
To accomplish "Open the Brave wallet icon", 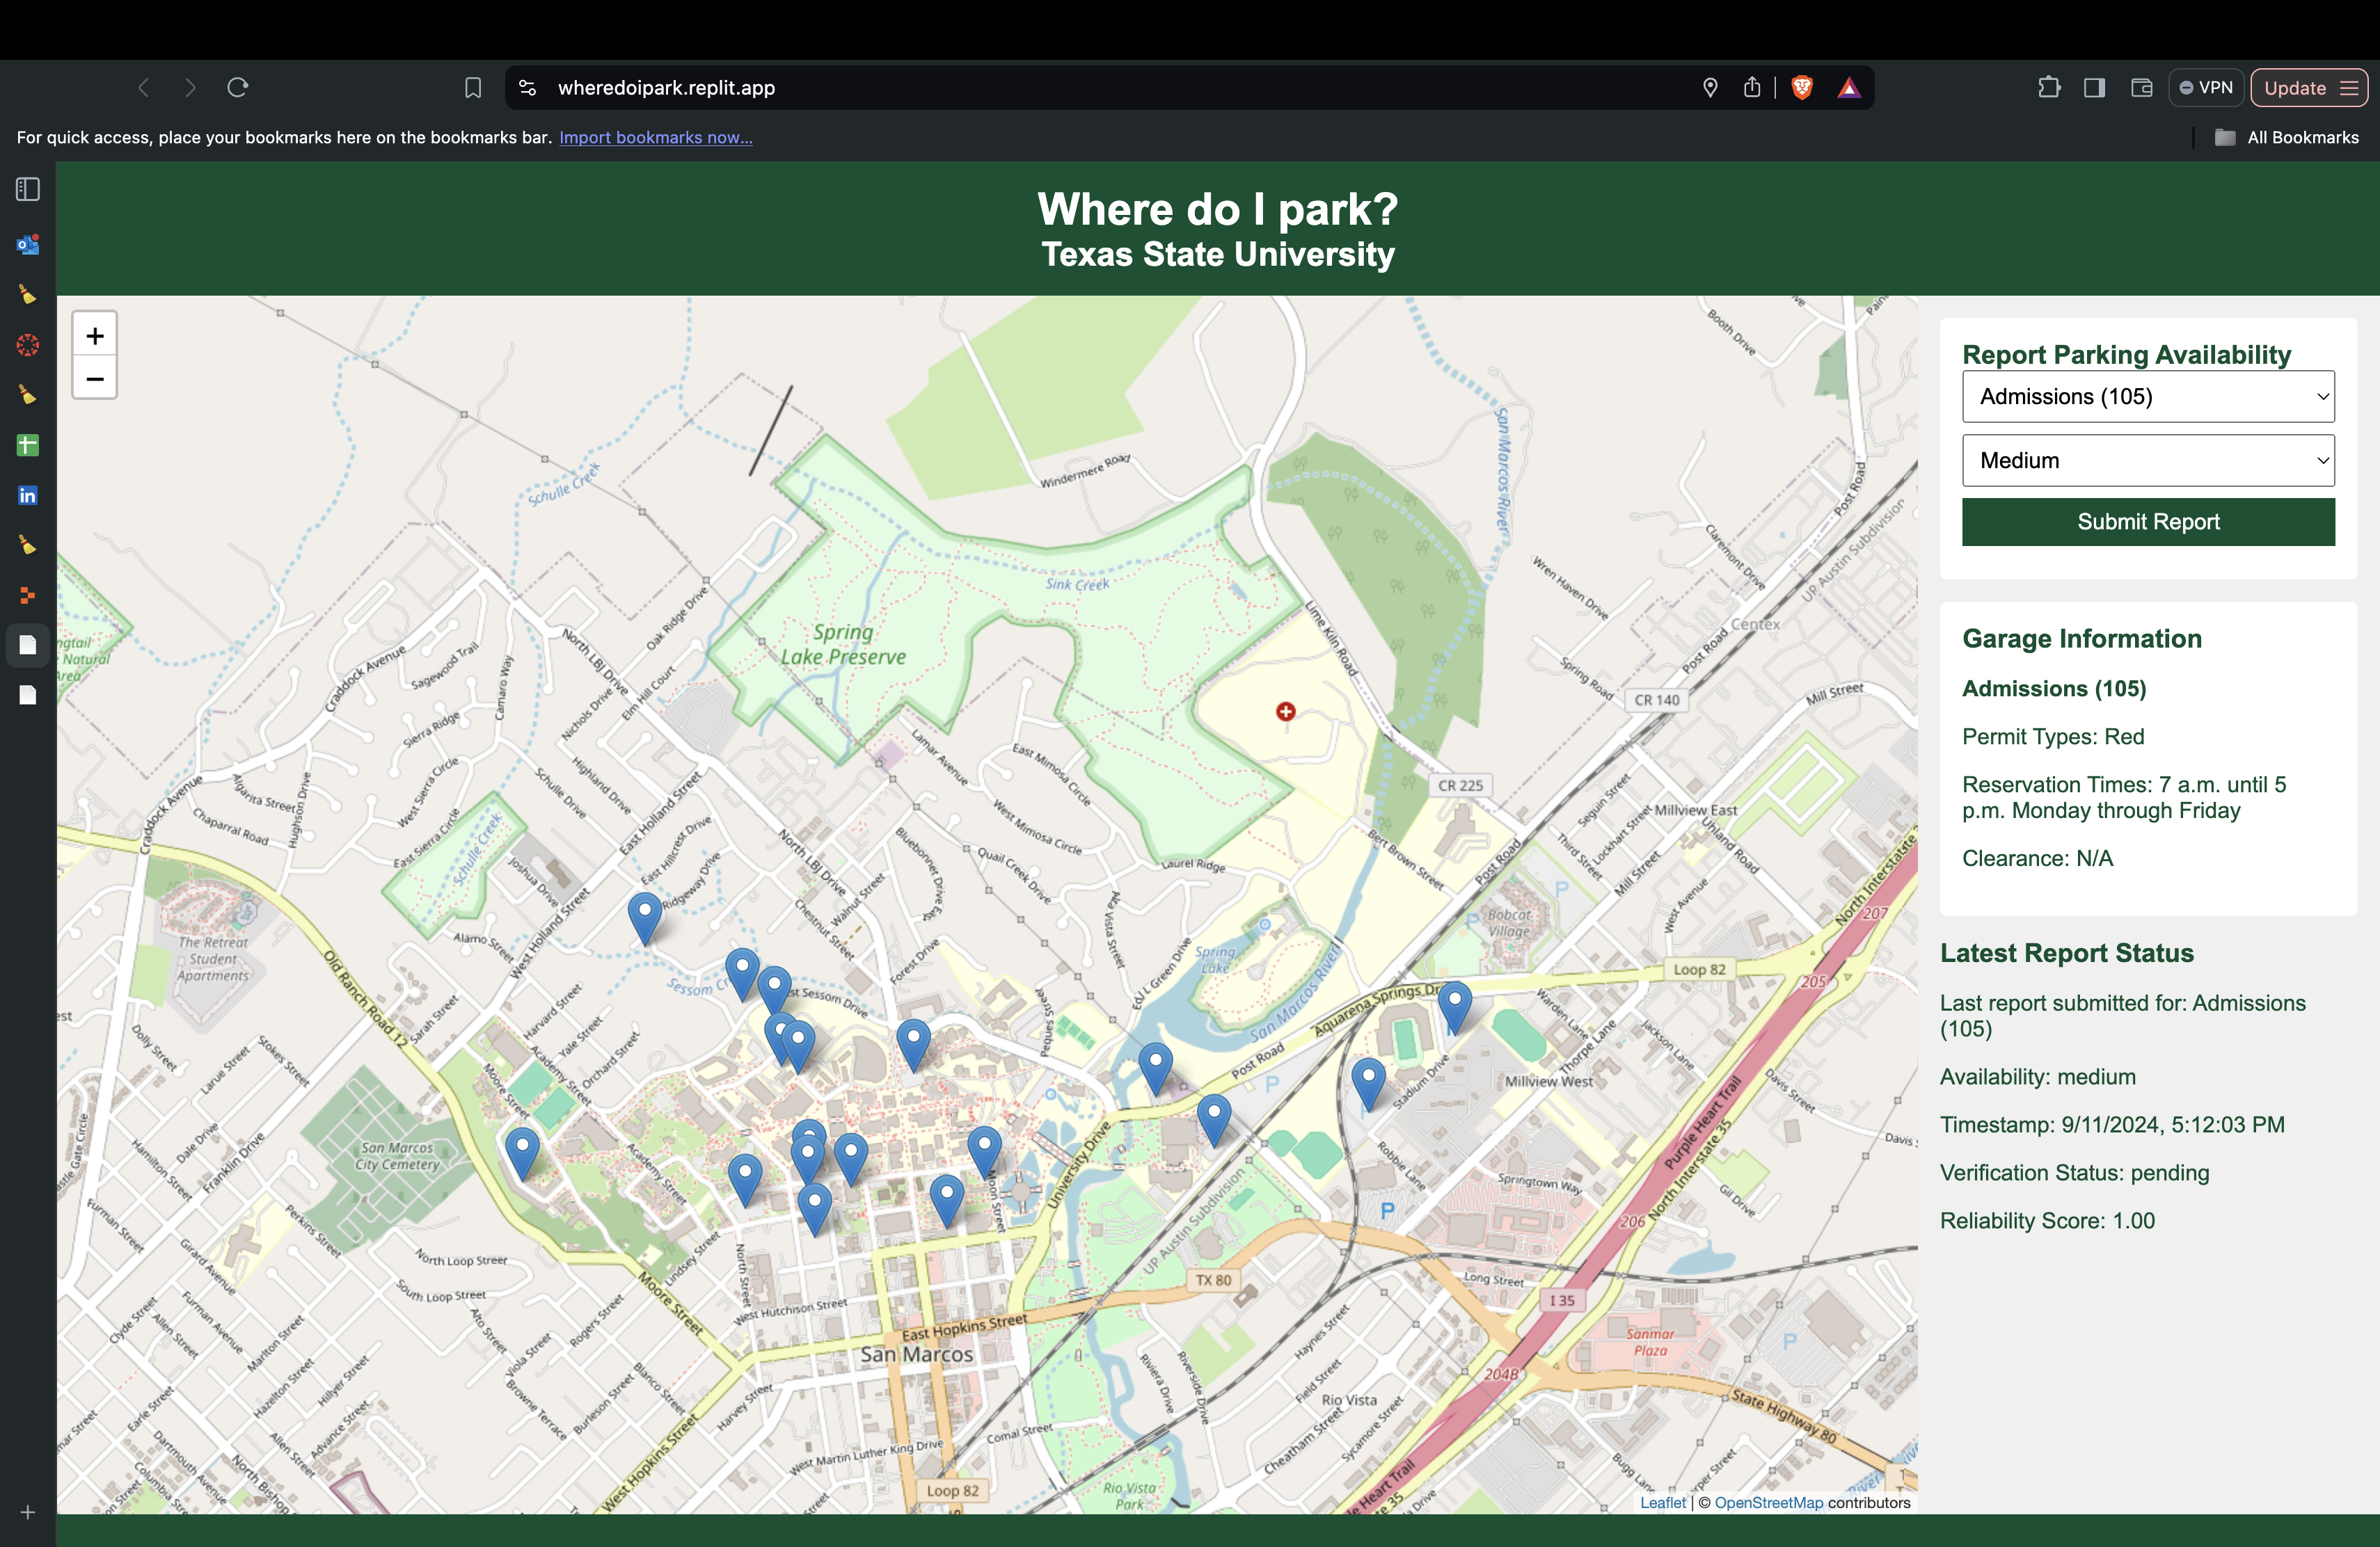I will [2141, 88].
